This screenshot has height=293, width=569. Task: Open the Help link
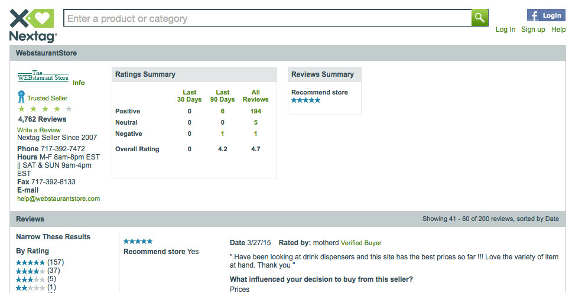pyautogui.click(x=558, y=30)
